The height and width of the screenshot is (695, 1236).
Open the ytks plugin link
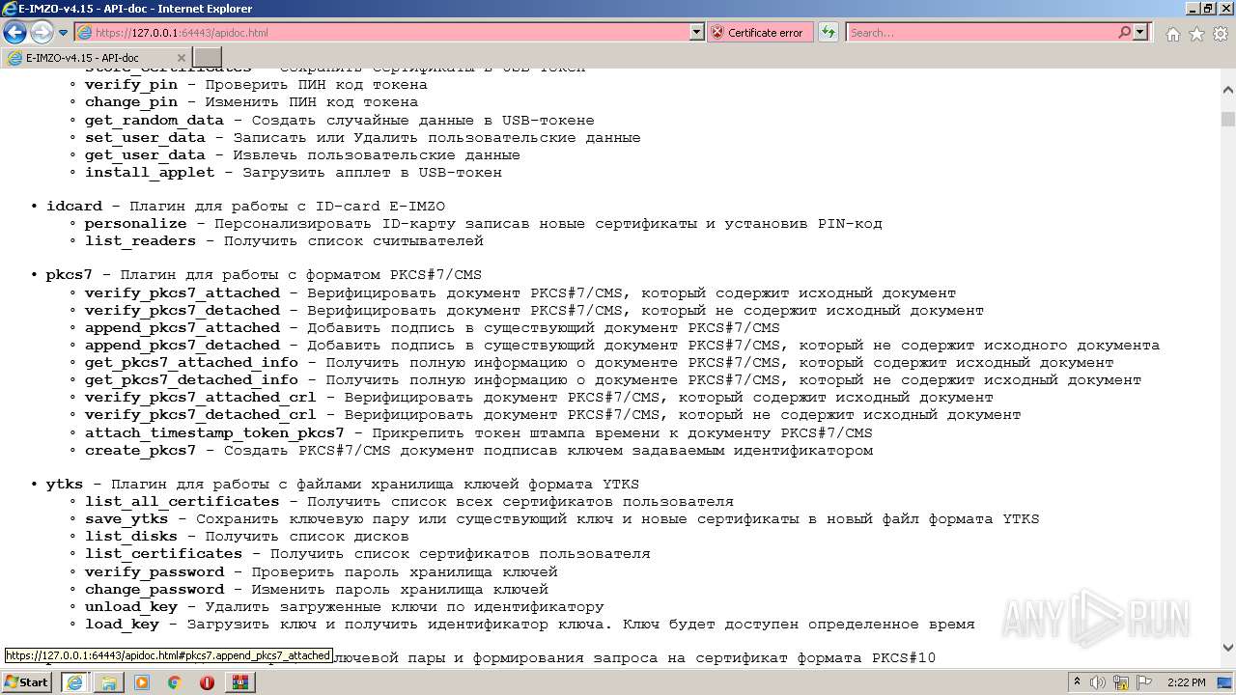[x=65, y=485]
